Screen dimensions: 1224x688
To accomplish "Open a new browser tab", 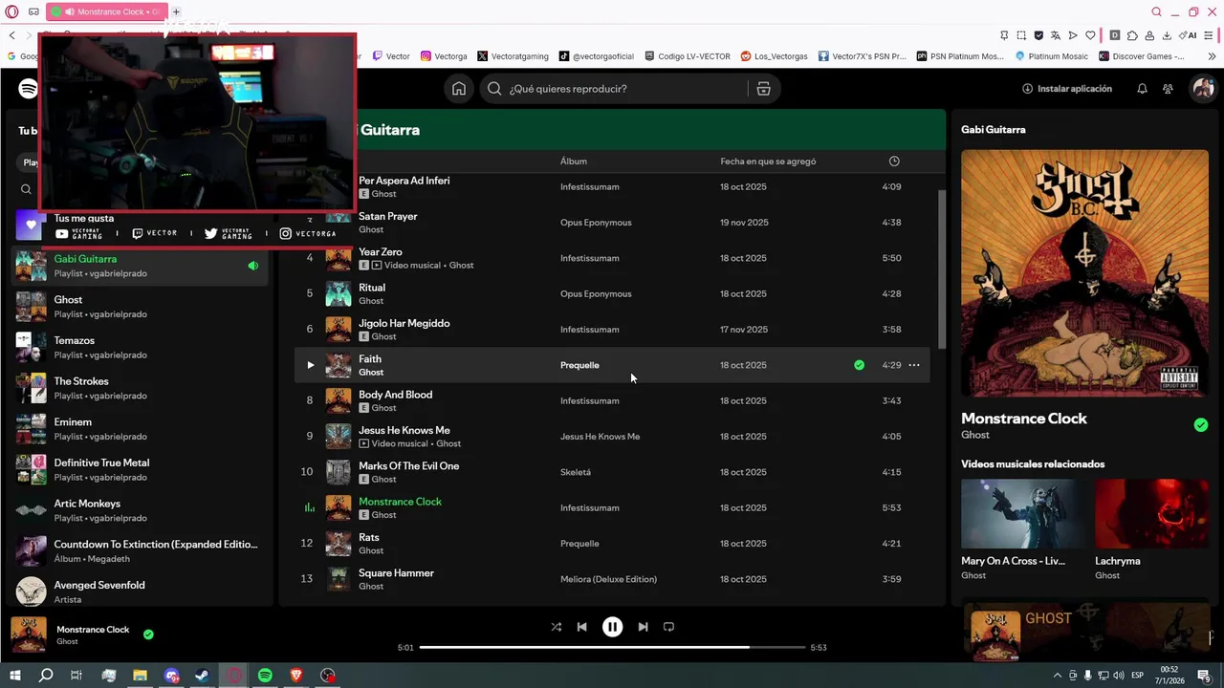I will pos(176,11).
